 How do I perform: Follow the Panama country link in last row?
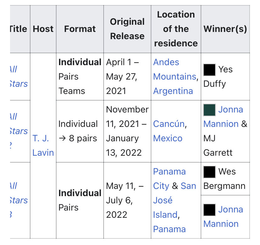[x=169, y=229]
